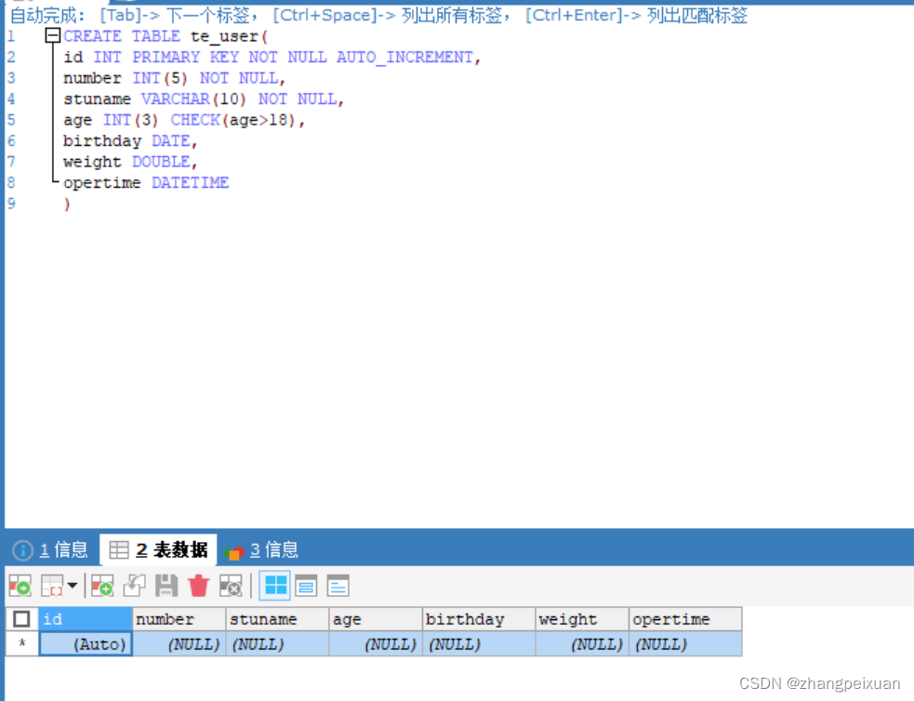Click the export result set icon
The height and width of the screenshot is (701, 914).
click(20, 586)
